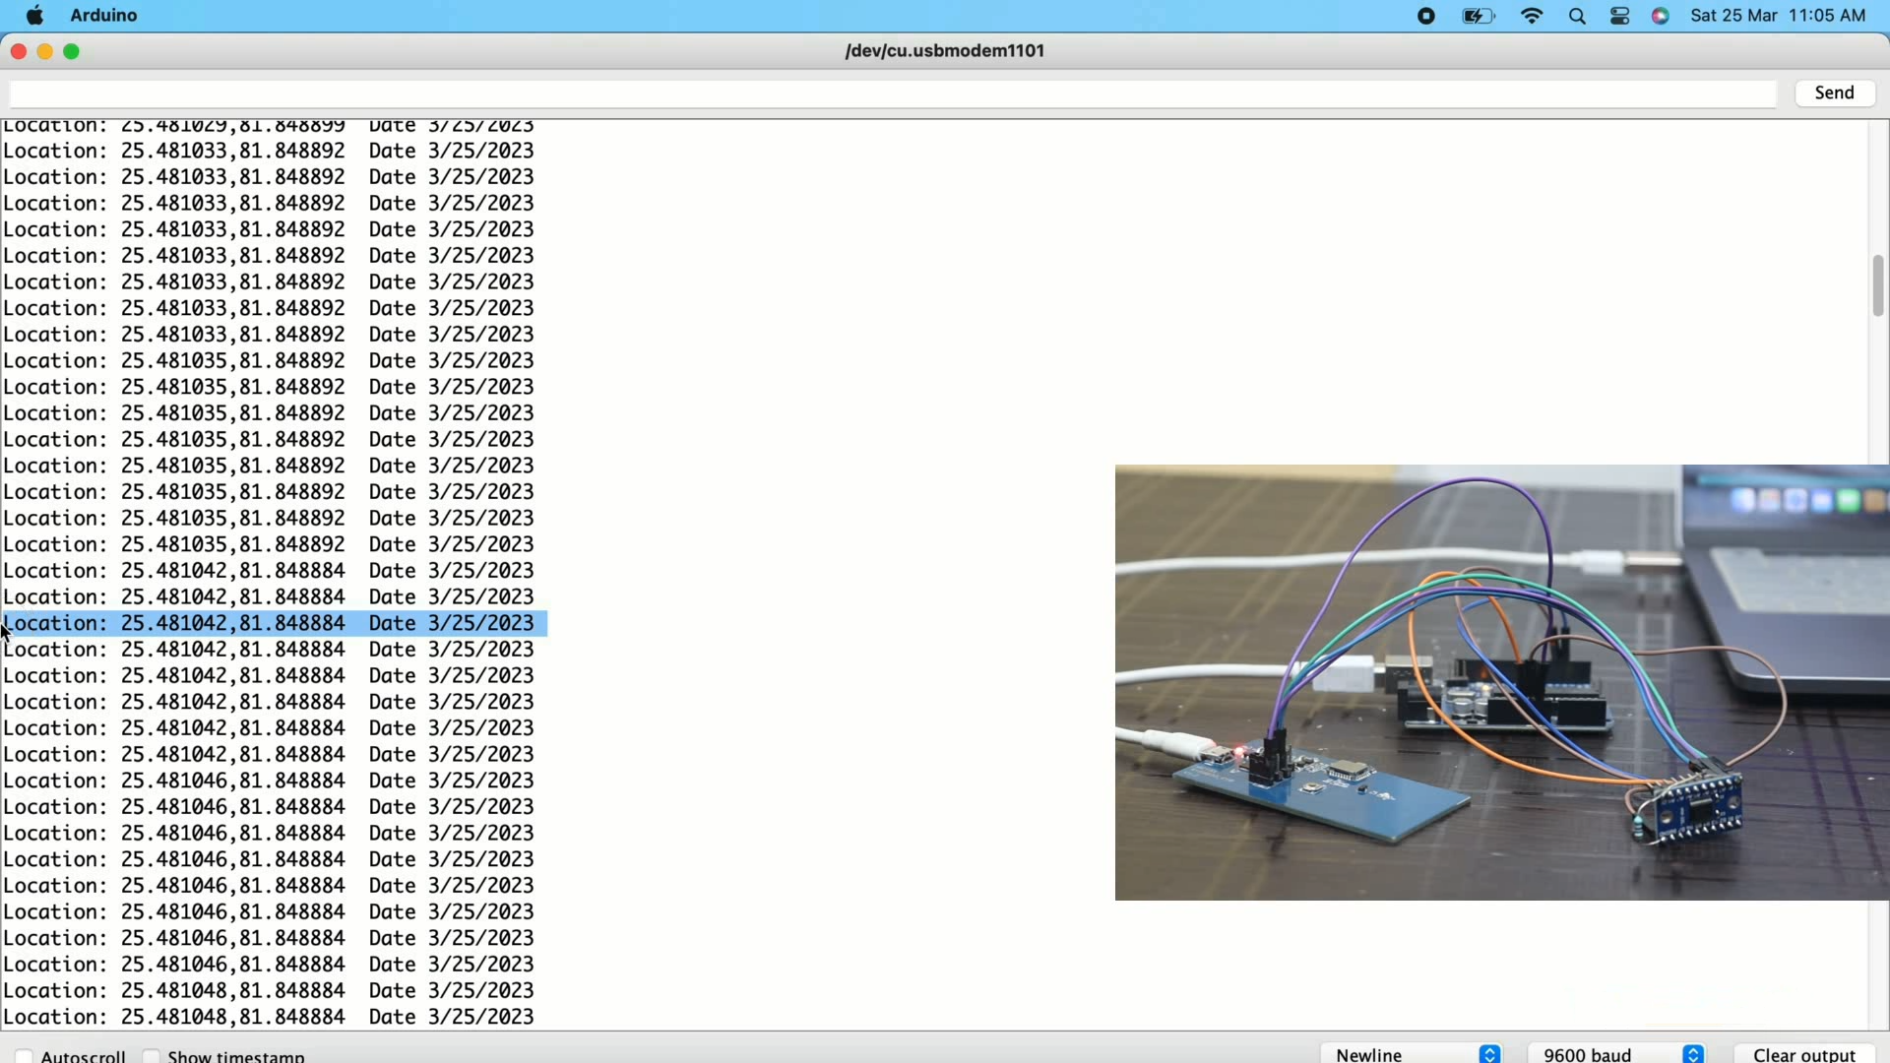
Task: Toggle the Autoscroll checkbox
Action: [26, 1056]
